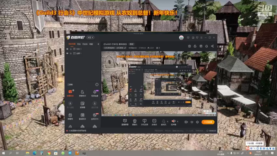Toggle lock on the 全屏 1 layer

71,53
